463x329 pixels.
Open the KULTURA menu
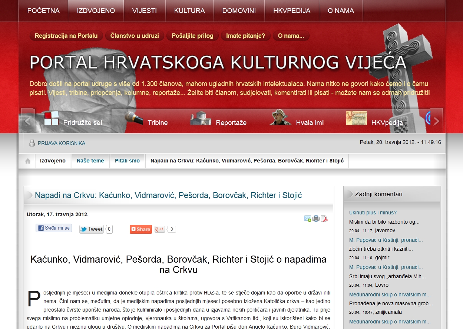click(189, 11)
